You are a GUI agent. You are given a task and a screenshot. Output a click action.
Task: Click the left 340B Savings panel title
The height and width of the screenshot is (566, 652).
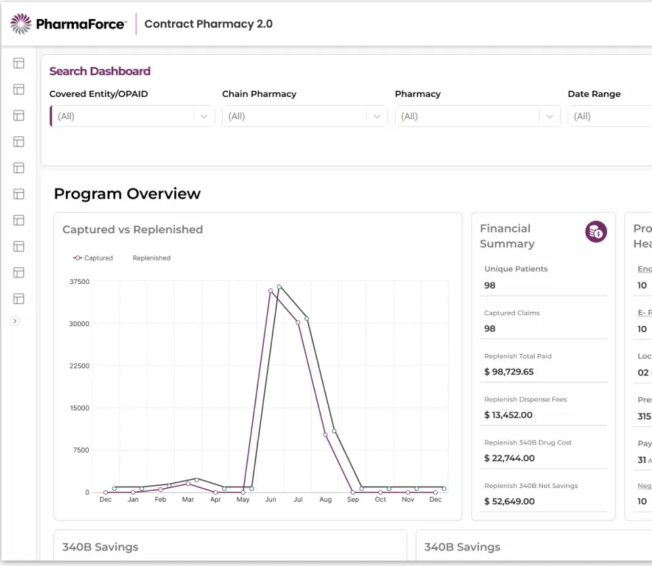(x=100, y=547)
